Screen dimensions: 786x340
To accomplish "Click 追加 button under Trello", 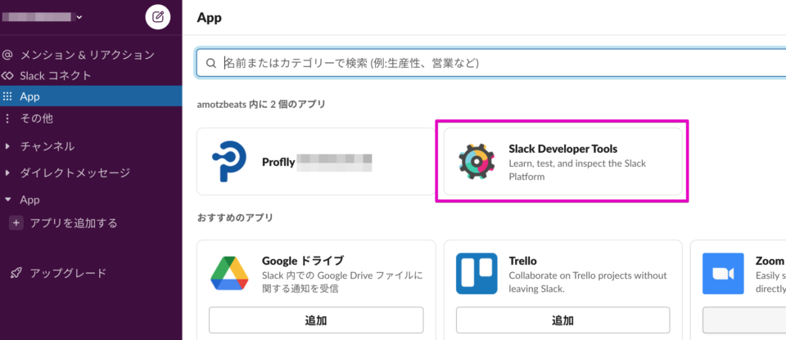I will [x=563, y=320].
